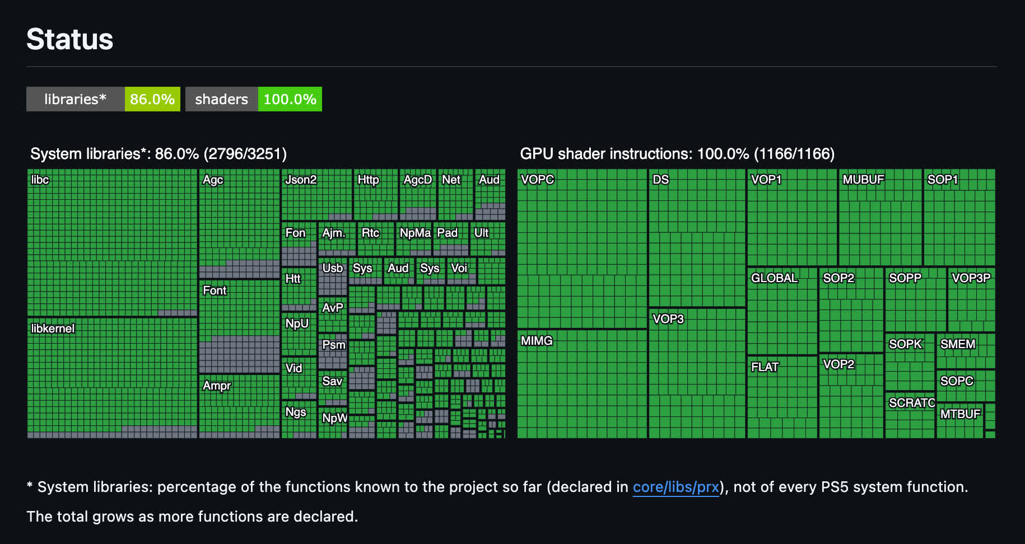
Task: Click the NpW library block
Action: (333, 423)
